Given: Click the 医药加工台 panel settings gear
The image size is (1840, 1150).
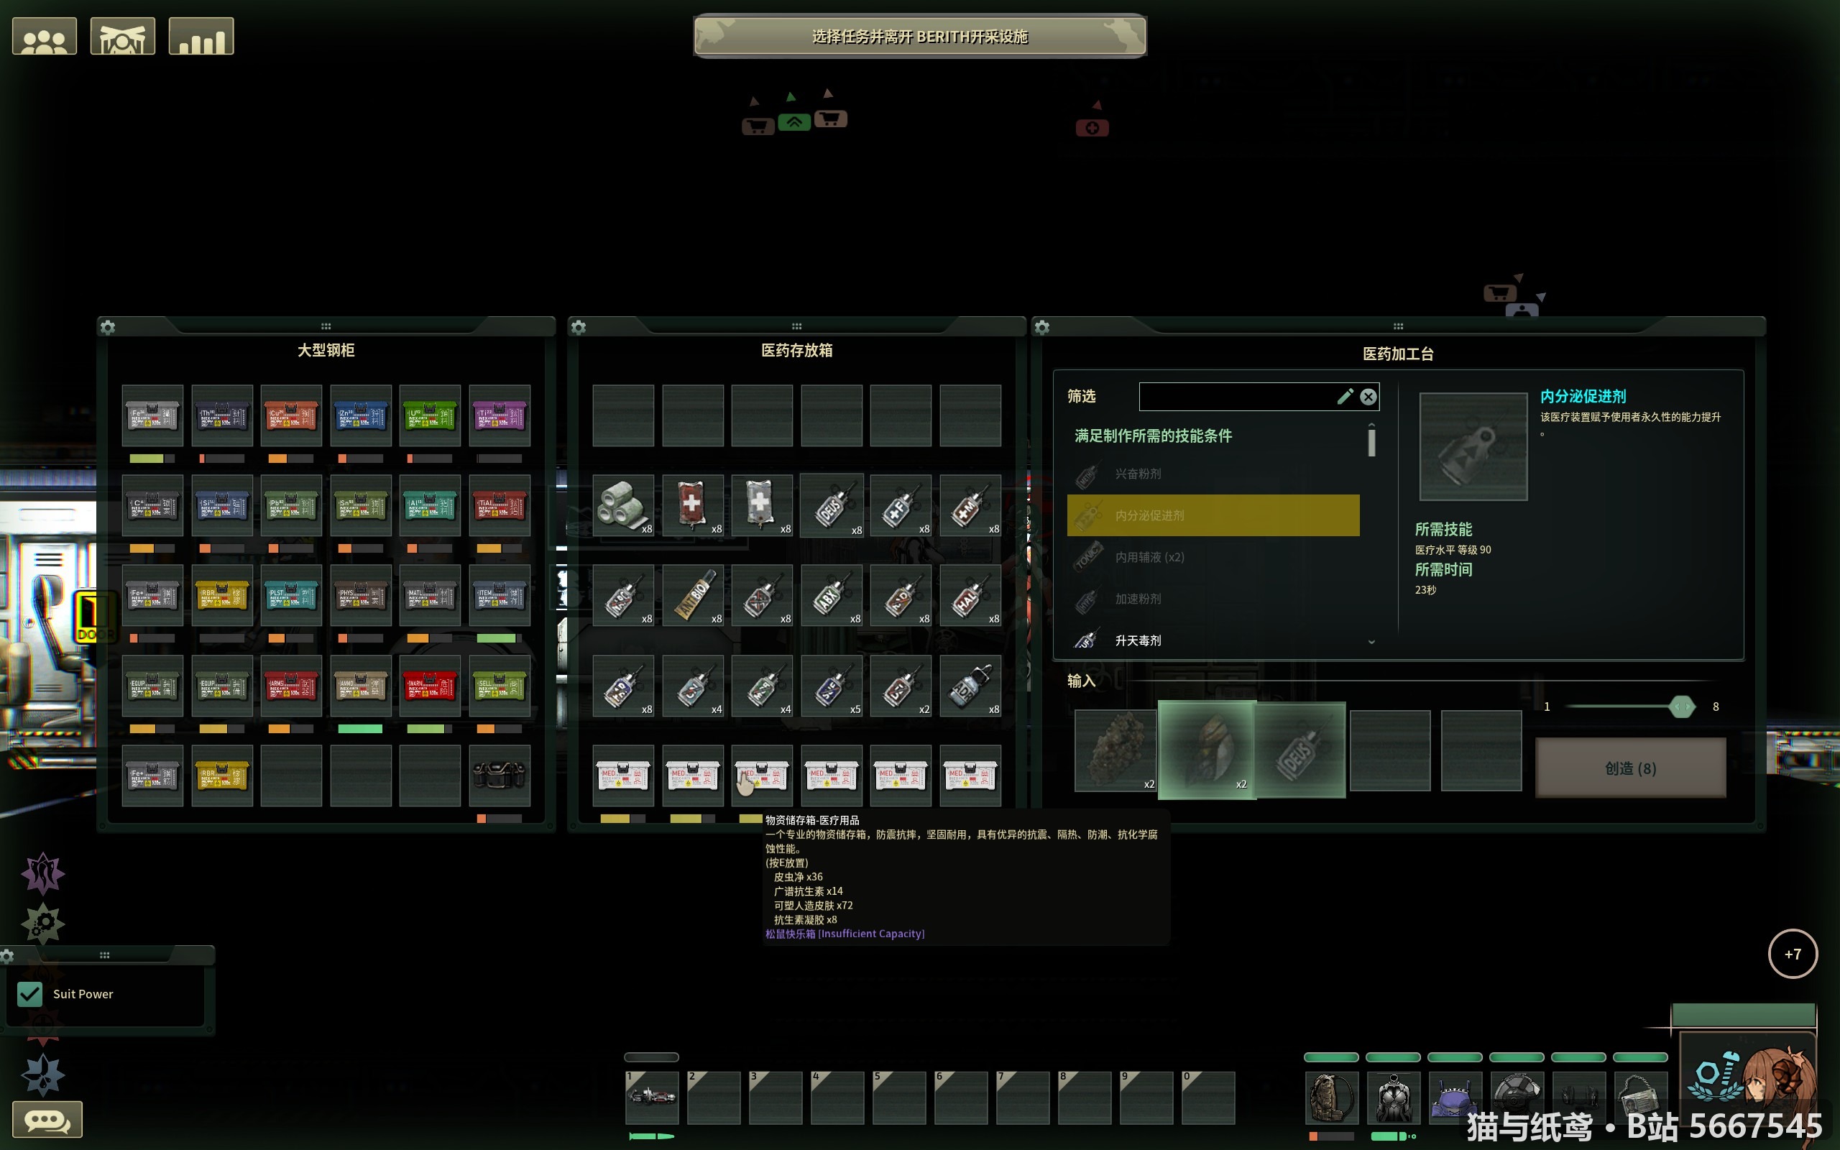Looking at the screenshot, I should (1042, 327).
